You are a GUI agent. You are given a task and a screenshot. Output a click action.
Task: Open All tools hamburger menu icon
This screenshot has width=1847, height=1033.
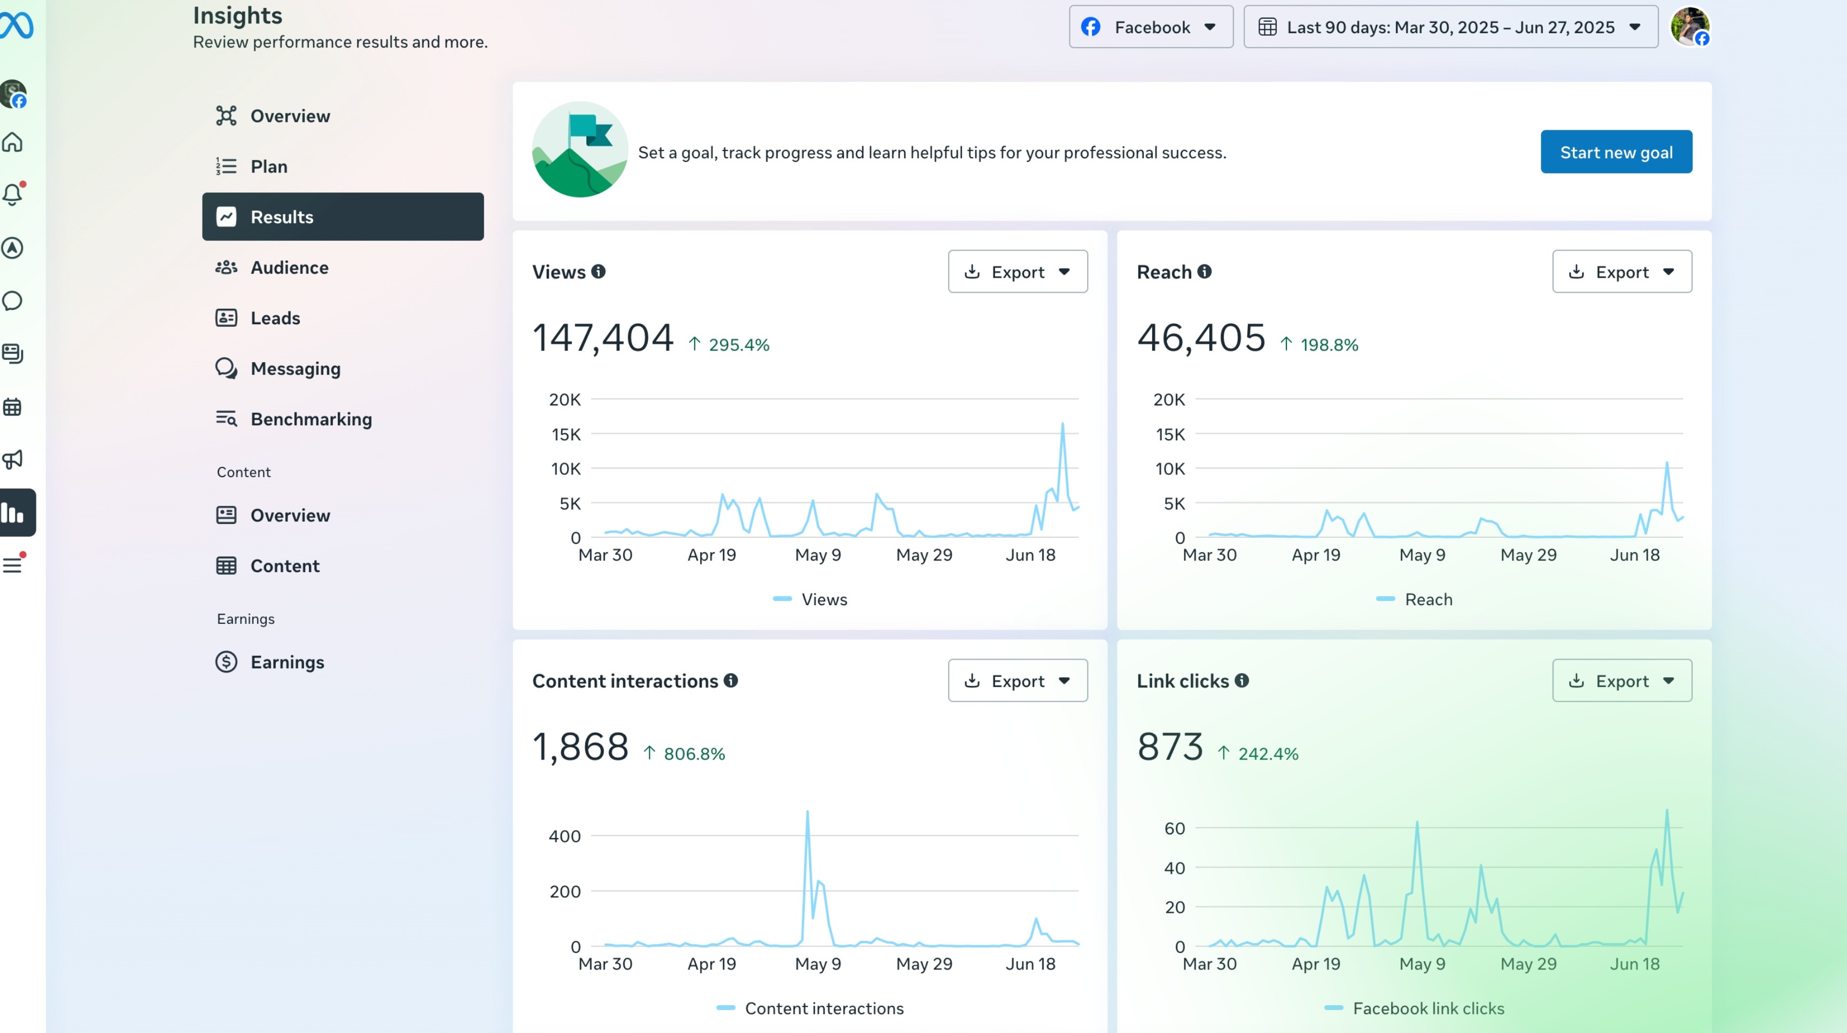(x=13, y=565)
